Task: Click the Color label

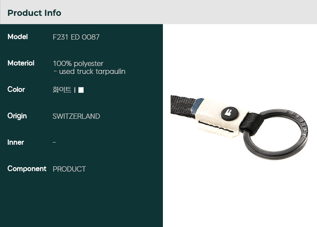Action: [16, 89]
